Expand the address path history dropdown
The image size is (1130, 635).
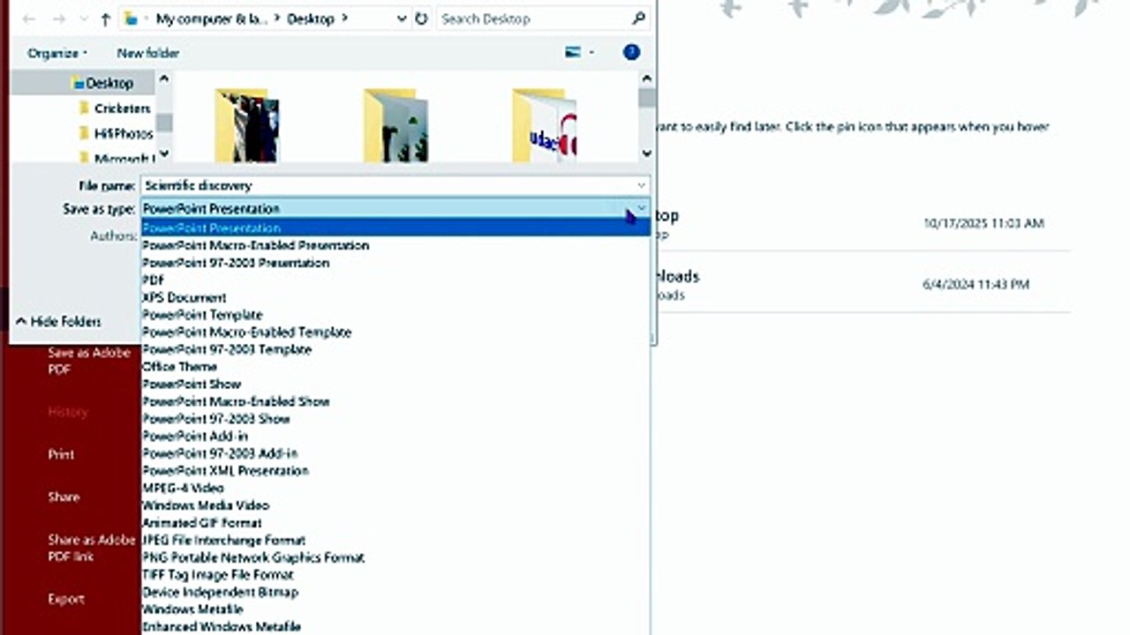(402, 19)
